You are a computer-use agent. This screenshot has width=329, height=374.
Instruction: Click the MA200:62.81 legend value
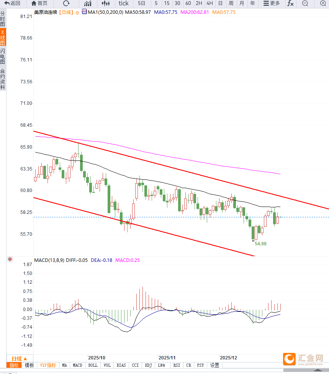(194, 12)
